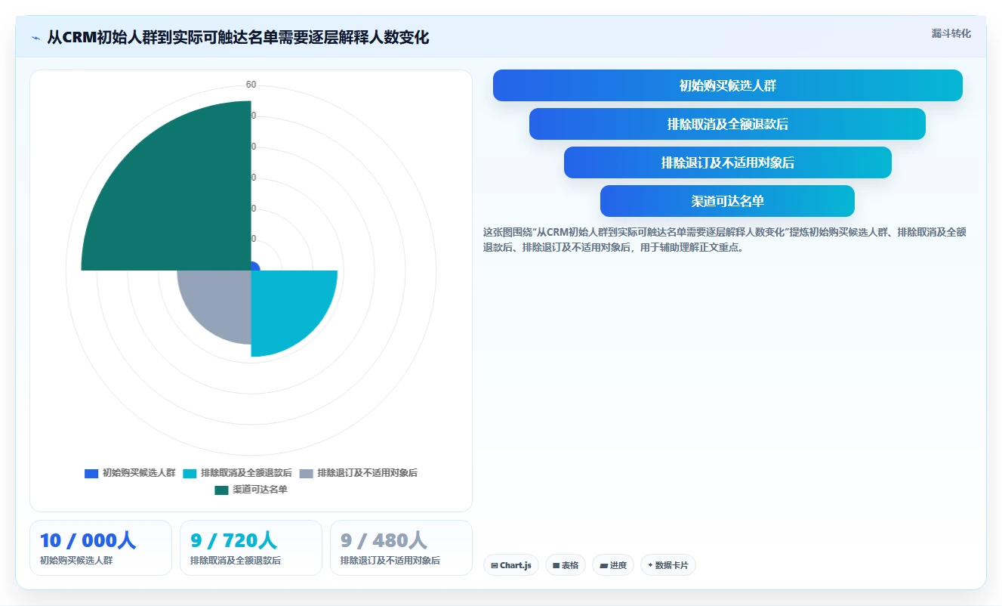Toggle 排除取消及全额退款后 legend cyan swatch
The width and height of the screenshot is (1002, 606).
190,473
